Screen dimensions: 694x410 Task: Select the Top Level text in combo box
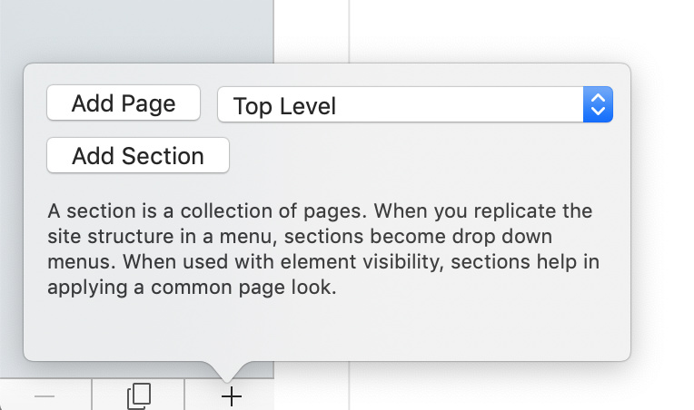pyautogui.click(x=284, y=106)
